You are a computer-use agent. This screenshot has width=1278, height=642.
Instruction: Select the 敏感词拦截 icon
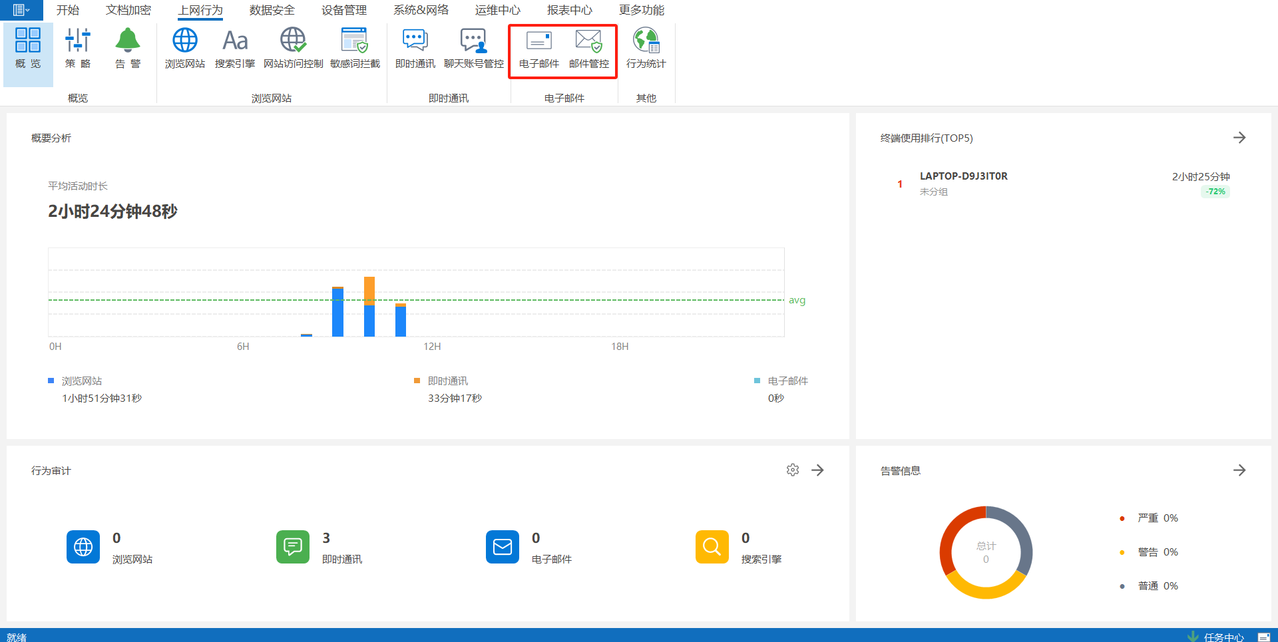pos(355,41)
